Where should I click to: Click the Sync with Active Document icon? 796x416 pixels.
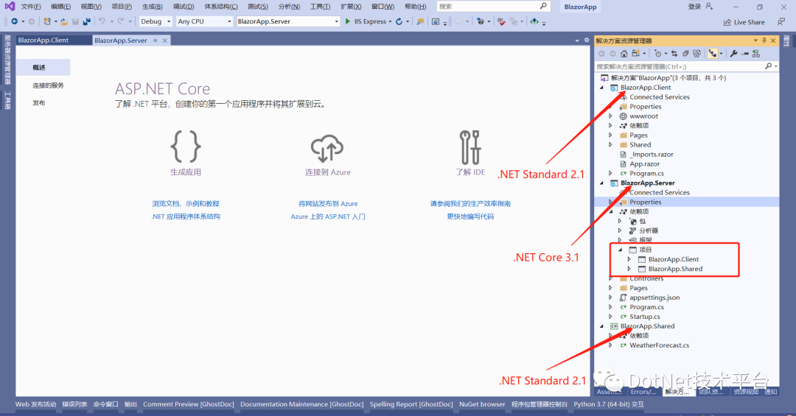[674, 53]
